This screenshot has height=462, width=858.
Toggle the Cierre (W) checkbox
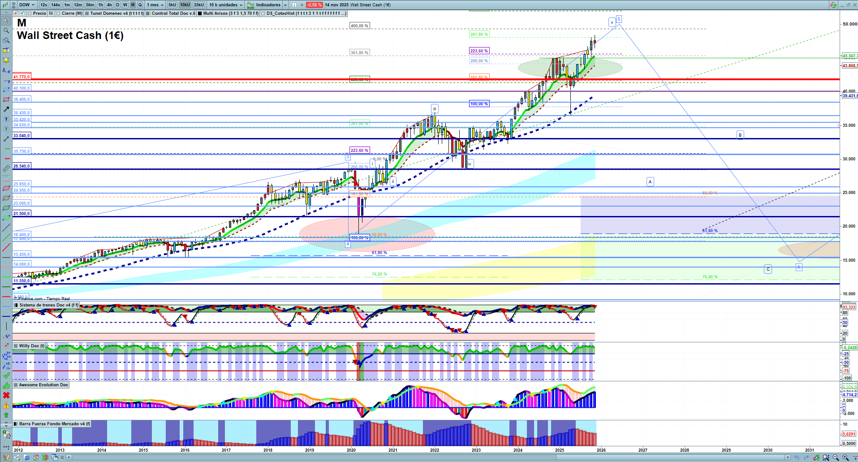point(58,13)
